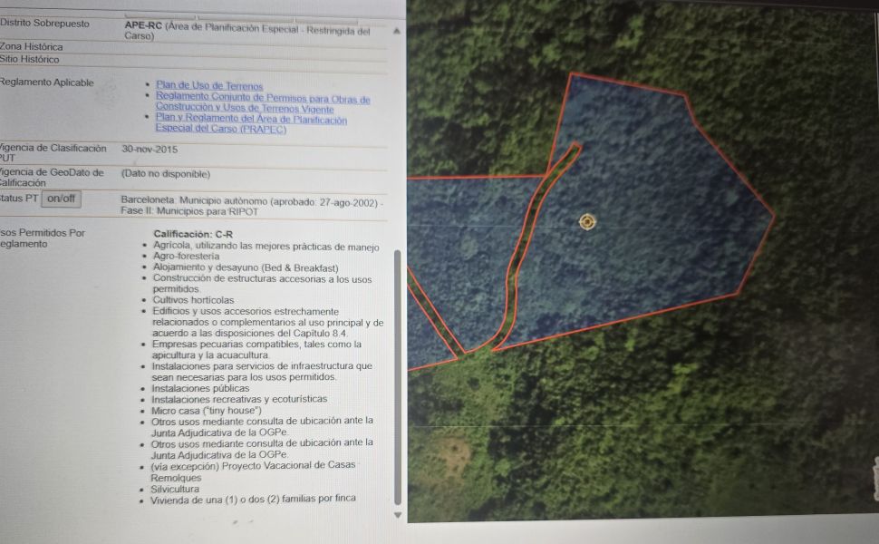879x544 pixels.
Task: Click the Sitio Histórico row label
Action: pos(30,60)
